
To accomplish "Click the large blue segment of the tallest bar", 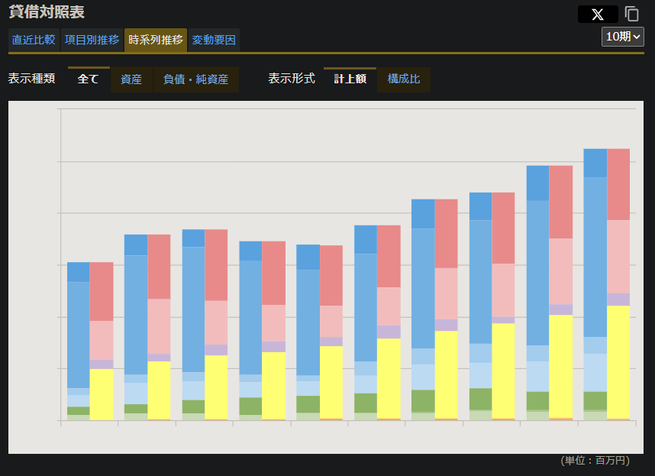I will [595, 257].
